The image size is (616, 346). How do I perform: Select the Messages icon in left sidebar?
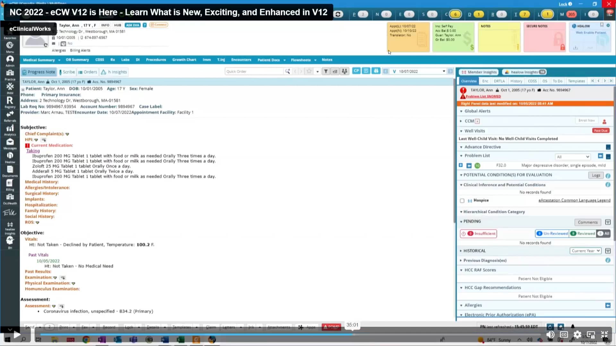coord(10,144)
